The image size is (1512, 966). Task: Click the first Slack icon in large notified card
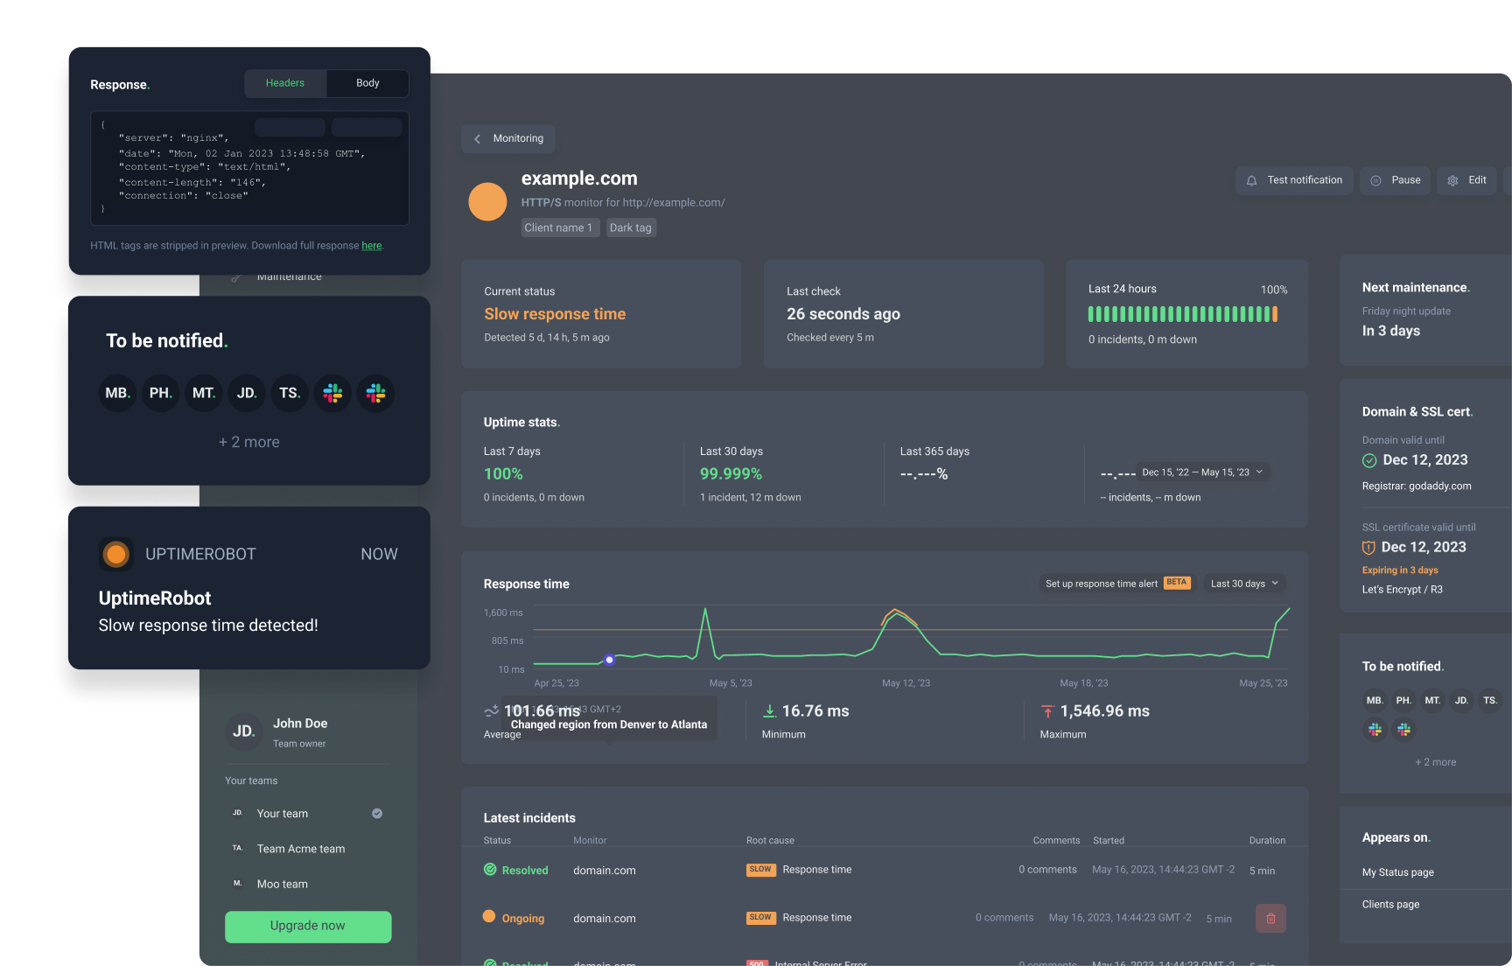coord(332,394)
